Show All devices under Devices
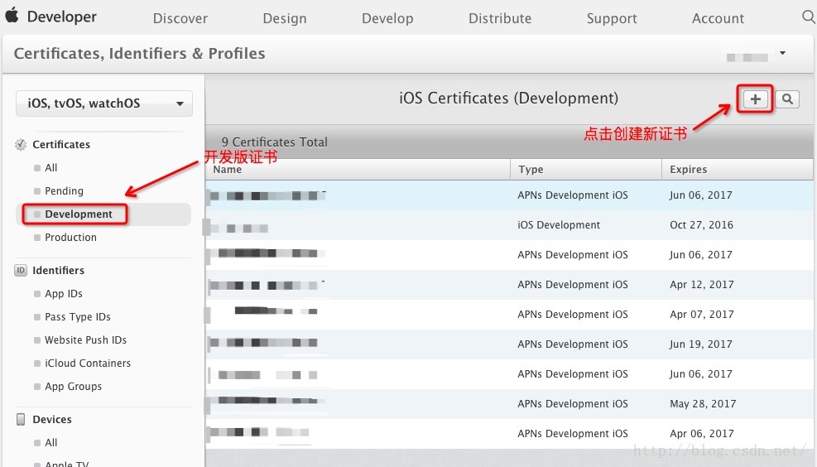 (x=51, y=442)
